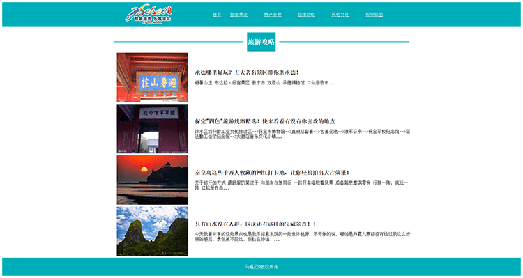Open the 民俗文化 navigation link

(340, 15)
